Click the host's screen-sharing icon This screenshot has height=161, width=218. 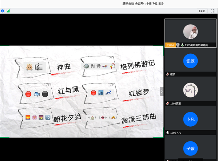pyautogui.click(x=178, y=45)
